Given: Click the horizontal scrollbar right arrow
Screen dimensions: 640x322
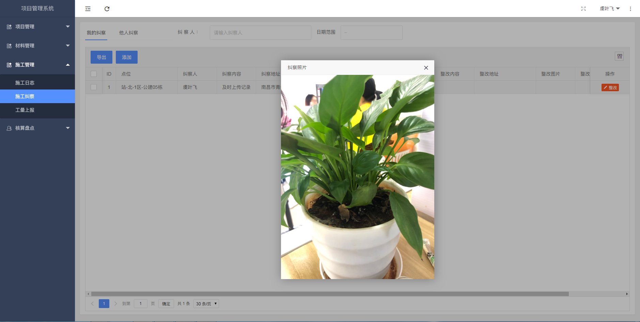Looking at the screenshot, I should (x=627, y=294).
